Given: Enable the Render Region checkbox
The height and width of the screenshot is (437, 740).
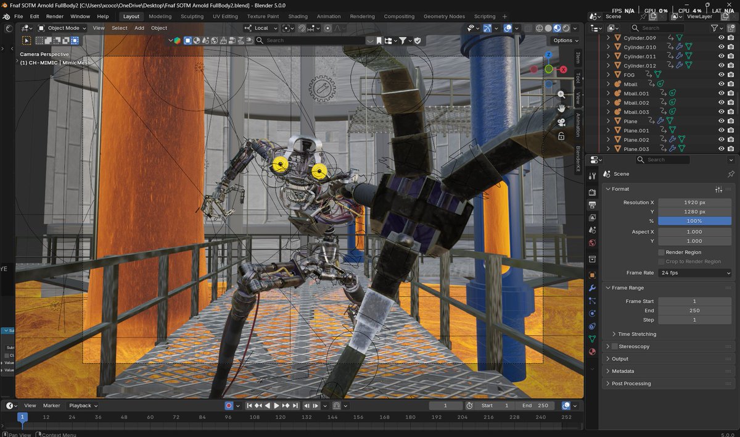Looking at the screenshot, I should 661,252.
